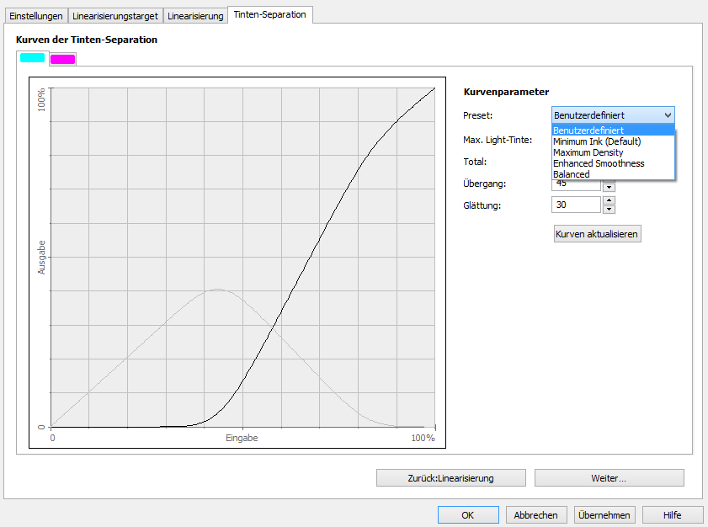Select 'Enhanced Smoothness' preset option
This screenshot has width=708, height=527.
[599, 163]
